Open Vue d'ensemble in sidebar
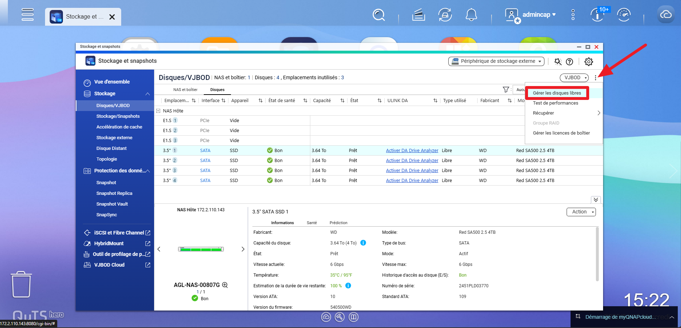Screen dimensions: 681x328 112,82
